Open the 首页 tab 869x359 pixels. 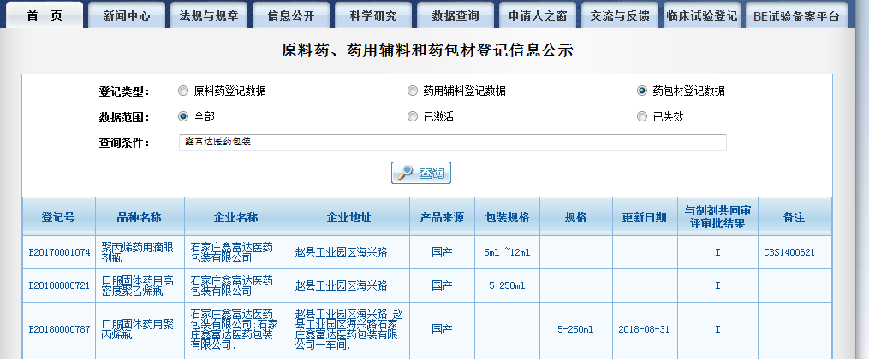tap(44, 15)
